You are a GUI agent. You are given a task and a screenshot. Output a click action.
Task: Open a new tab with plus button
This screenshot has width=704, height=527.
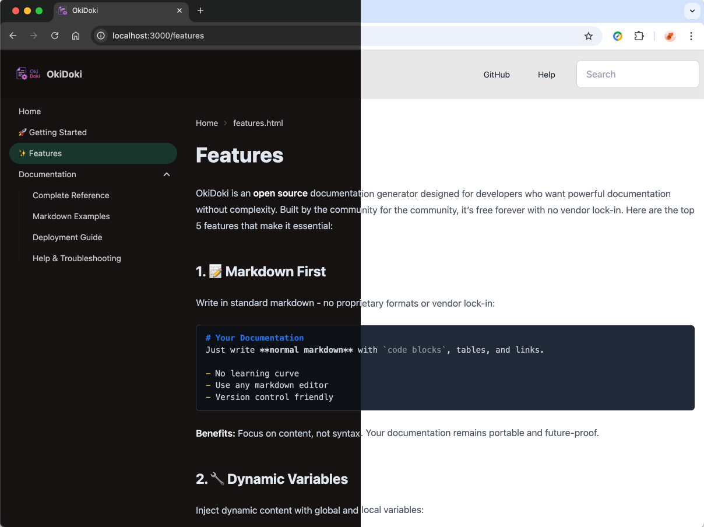[200, 10]
